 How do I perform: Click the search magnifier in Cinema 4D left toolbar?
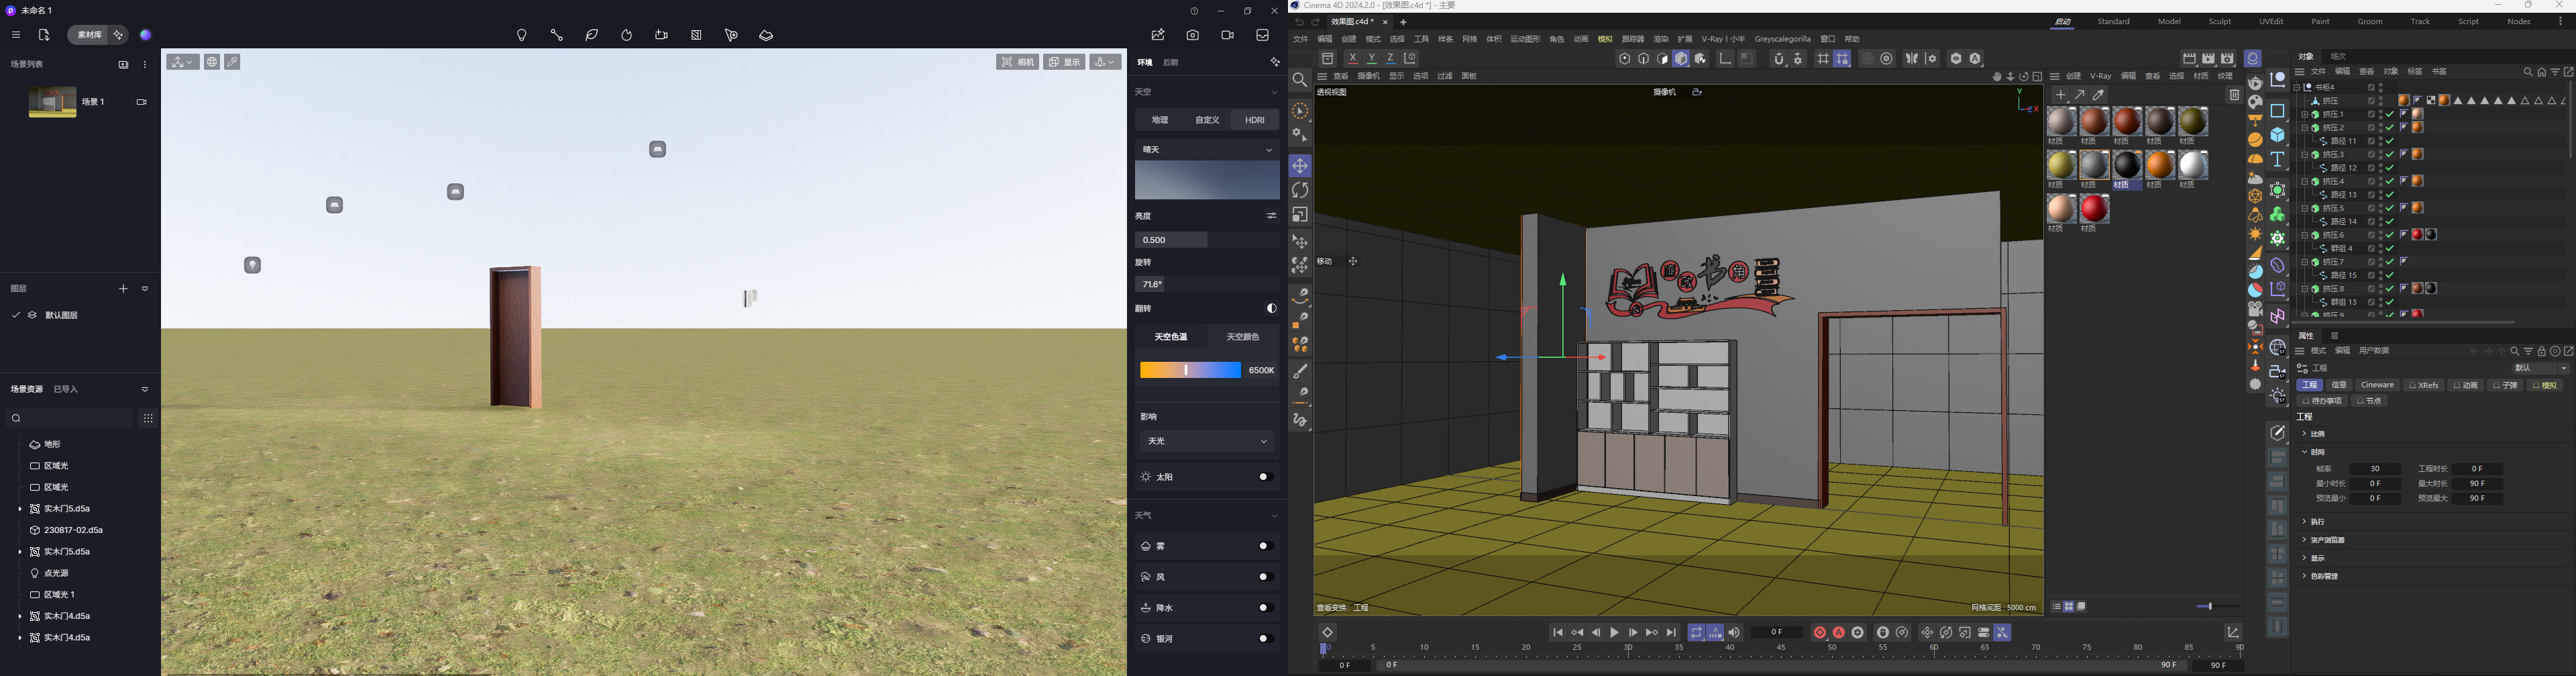click(1300, 80)
